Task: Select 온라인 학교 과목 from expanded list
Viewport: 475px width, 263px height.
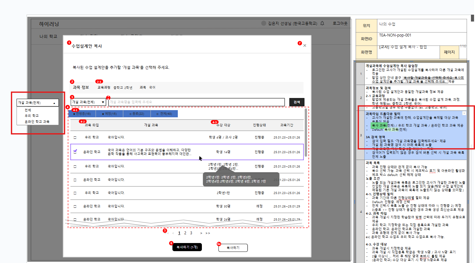Action: point(37,122)
